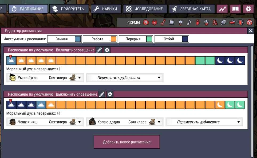Open game settings gear in top bar
The image size is (257, 158).
(x=248, y=9)
